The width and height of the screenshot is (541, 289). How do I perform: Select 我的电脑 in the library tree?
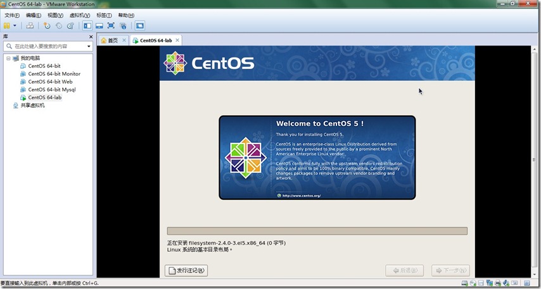point(30,58)
